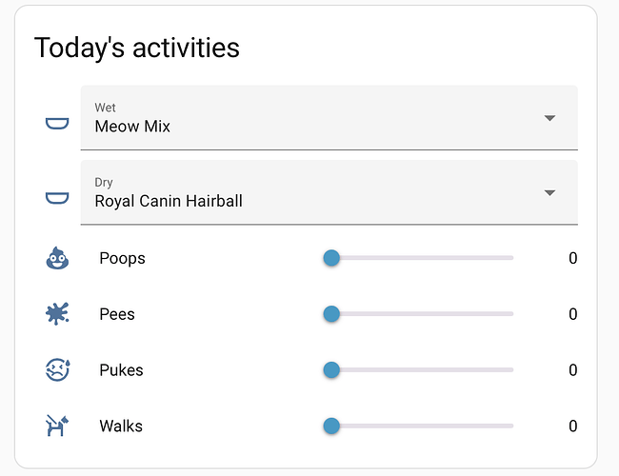Open the Wet food dropdown arrow

(549, 118)
